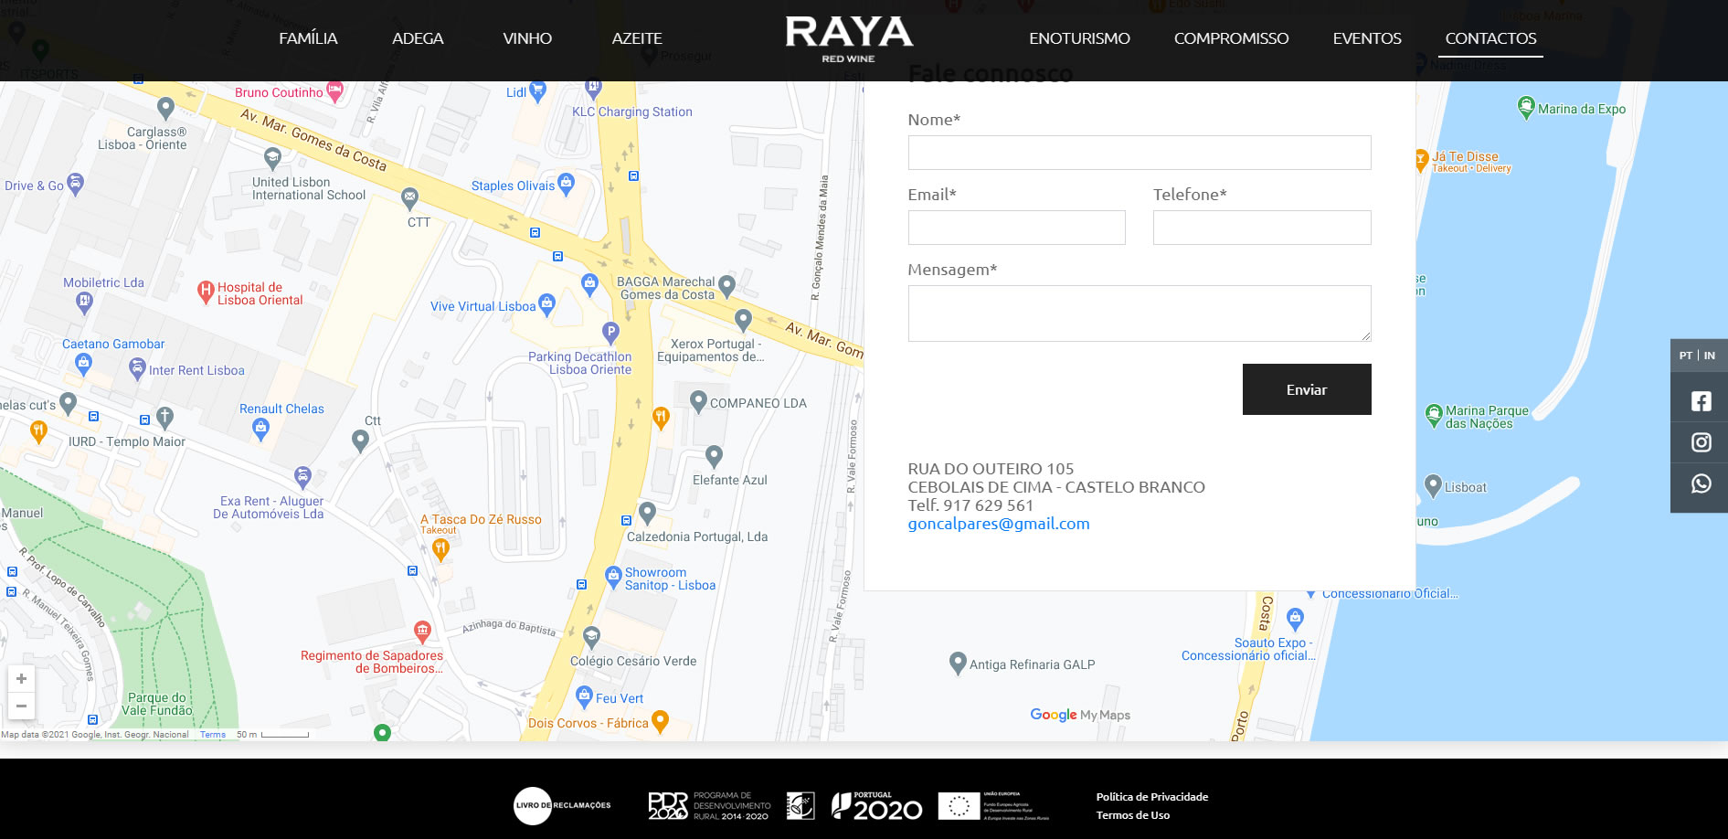Select the Drive & Go pin
1728x839 pixels.
75,184
